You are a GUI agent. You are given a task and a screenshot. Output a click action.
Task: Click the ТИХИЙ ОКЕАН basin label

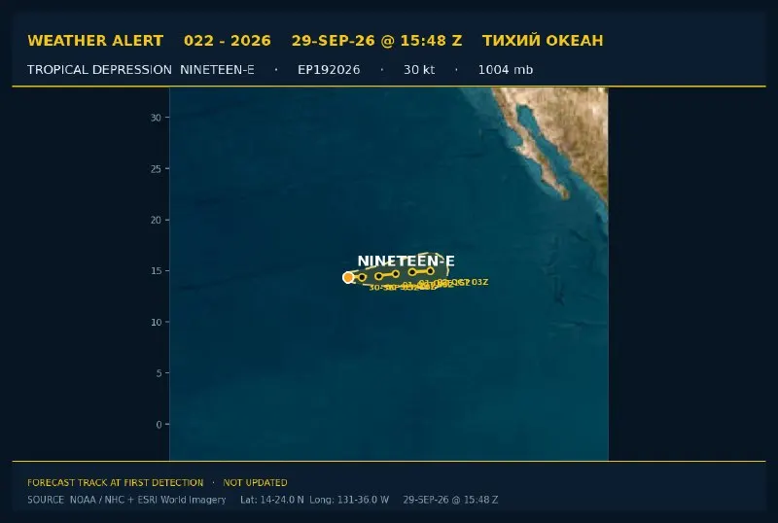point(543,41)
